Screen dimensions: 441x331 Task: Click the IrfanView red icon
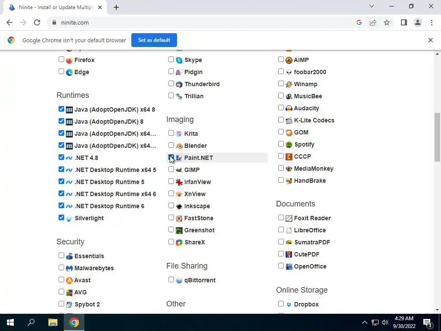179,182
